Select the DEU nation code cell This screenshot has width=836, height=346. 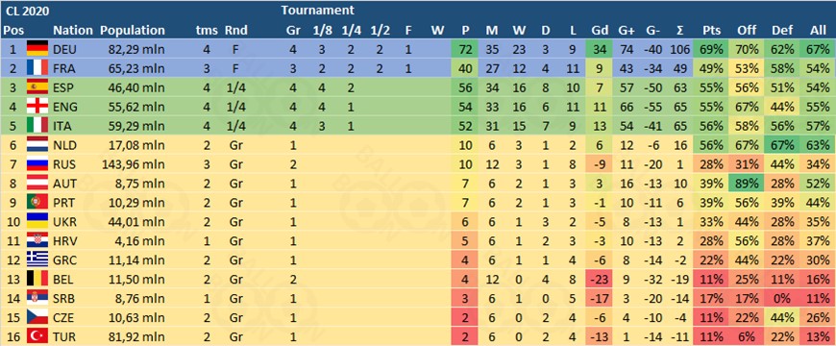65,50
